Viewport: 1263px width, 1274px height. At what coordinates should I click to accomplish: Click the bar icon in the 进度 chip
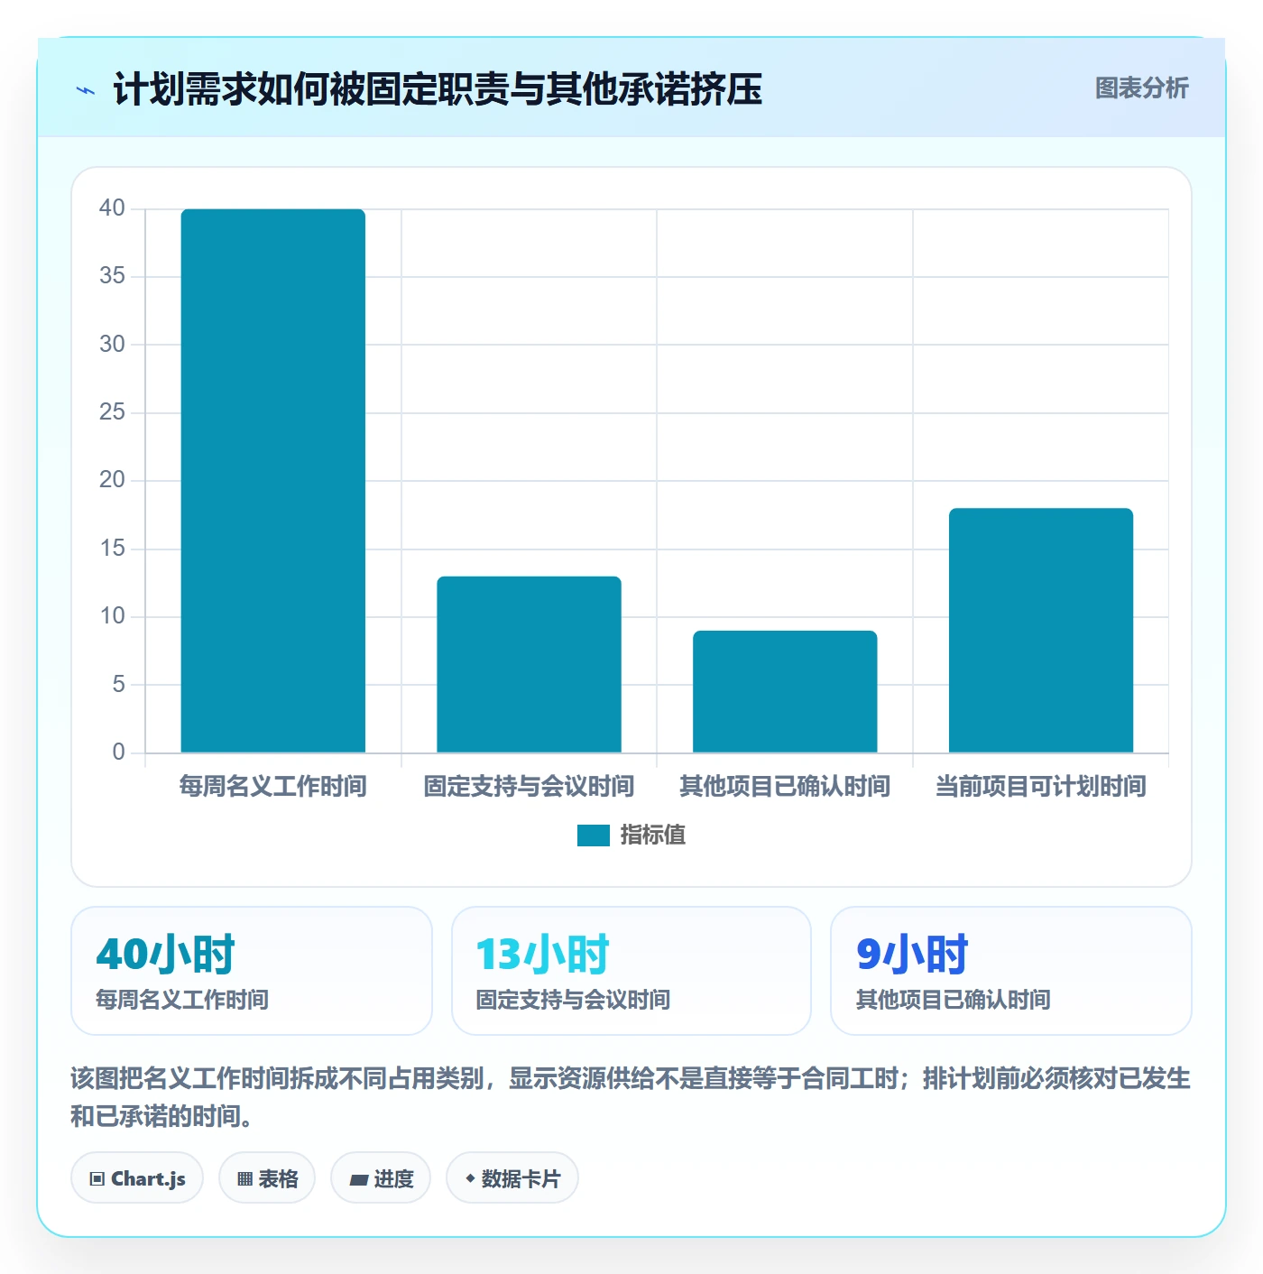click(x=358, y=1179)
